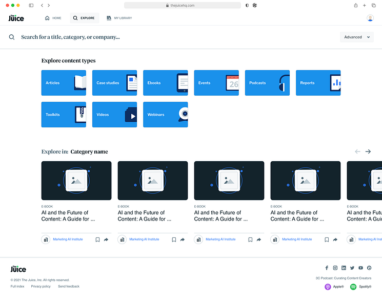The width and height of the screenshot is (382, 307).
Task: Open the YouTube icon in the footer
Action: 361,268
